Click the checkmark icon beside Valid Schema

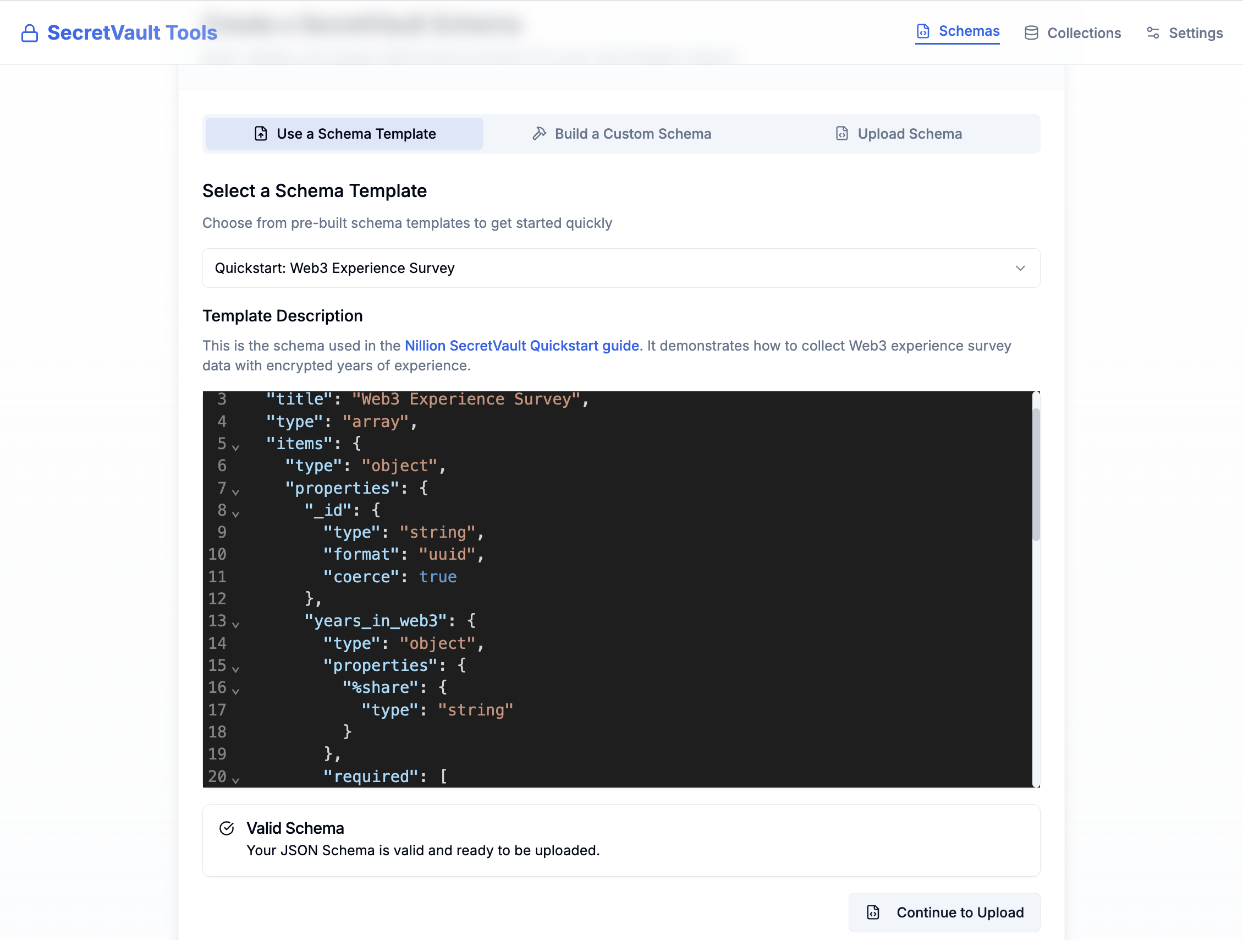coord(227,828)
